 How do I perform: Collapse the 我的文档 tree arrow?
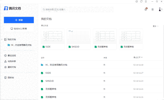(2, 39)
